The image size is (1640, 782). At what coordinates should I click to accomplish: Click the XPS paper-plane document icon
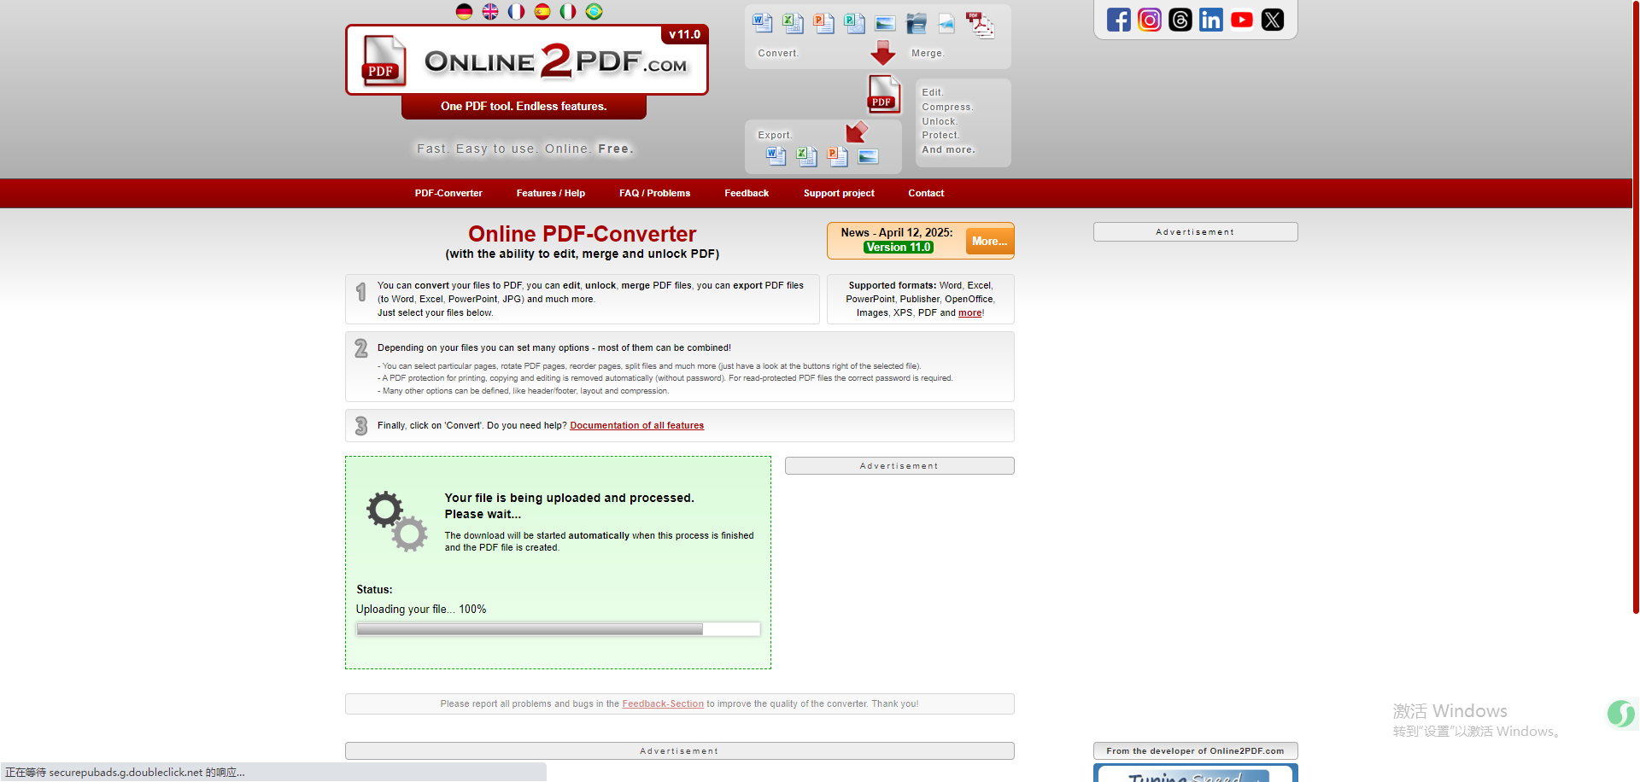(x=946, y=23)
